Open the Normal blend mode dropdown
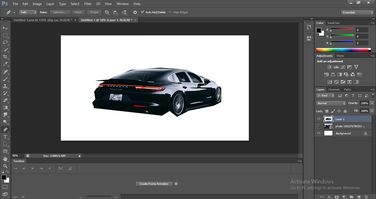 click(331, 103)
